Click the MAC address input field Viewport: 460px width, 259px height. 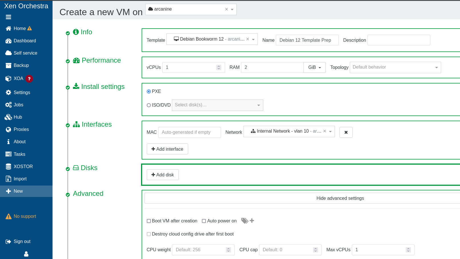(x=190, y=132)
